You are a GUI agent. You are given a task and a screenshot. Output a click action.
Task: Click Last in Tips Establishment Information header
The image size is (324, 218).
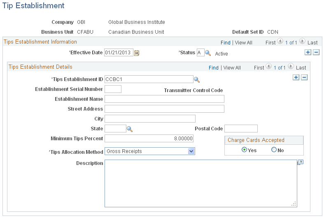click(312, 43)
